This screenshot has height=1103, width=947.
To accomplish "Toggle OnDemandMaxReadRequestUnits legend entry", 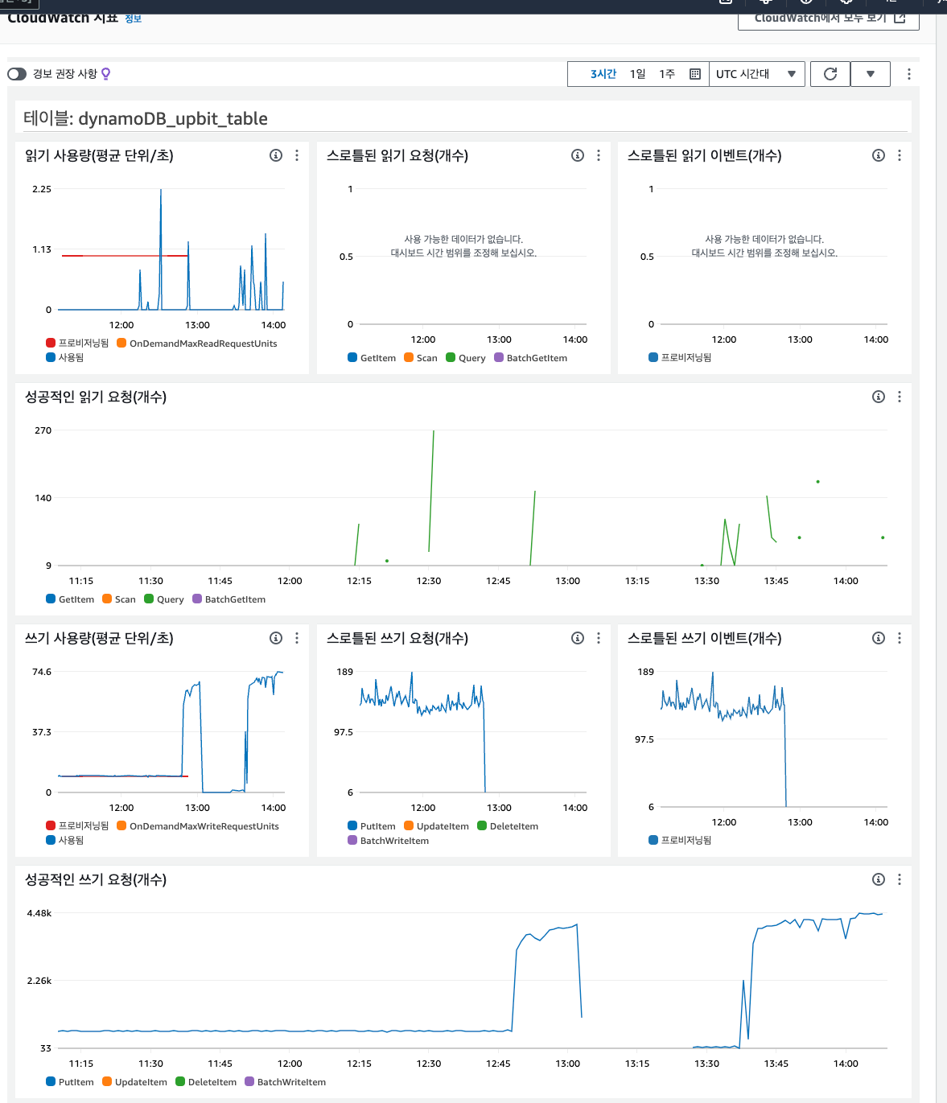I will point(197,344).
